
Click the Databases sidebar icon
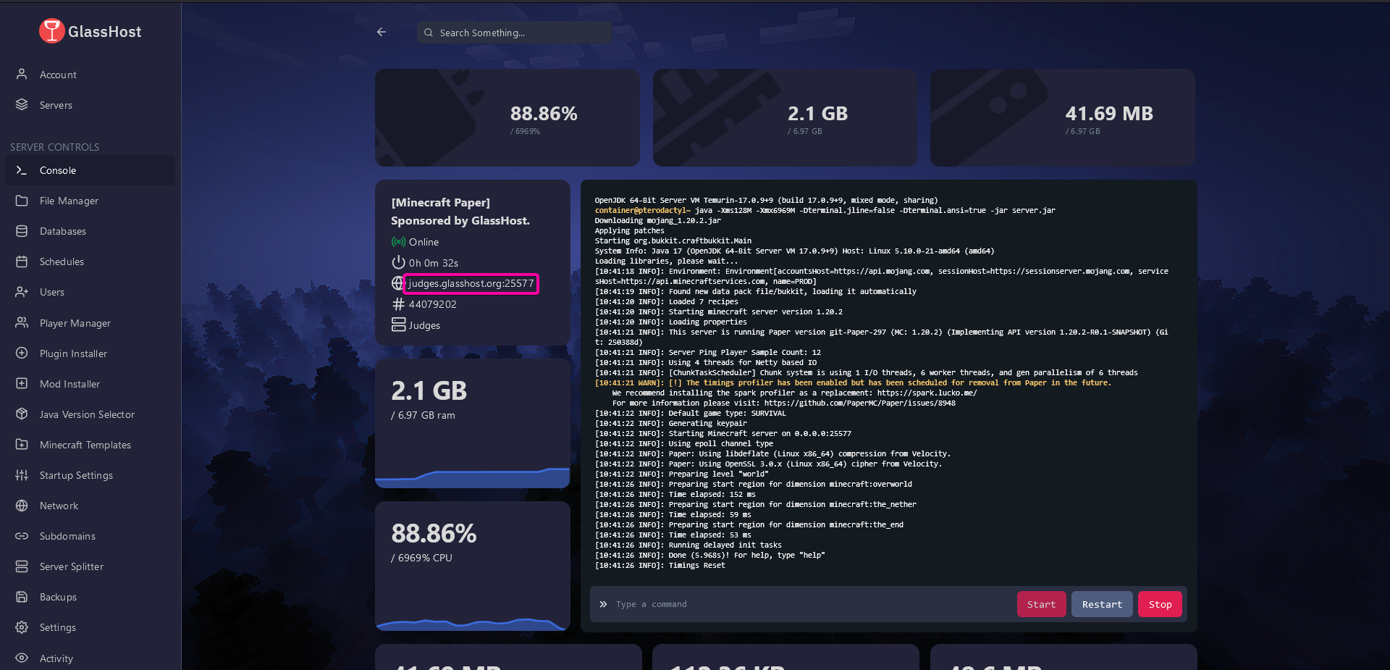22,231
